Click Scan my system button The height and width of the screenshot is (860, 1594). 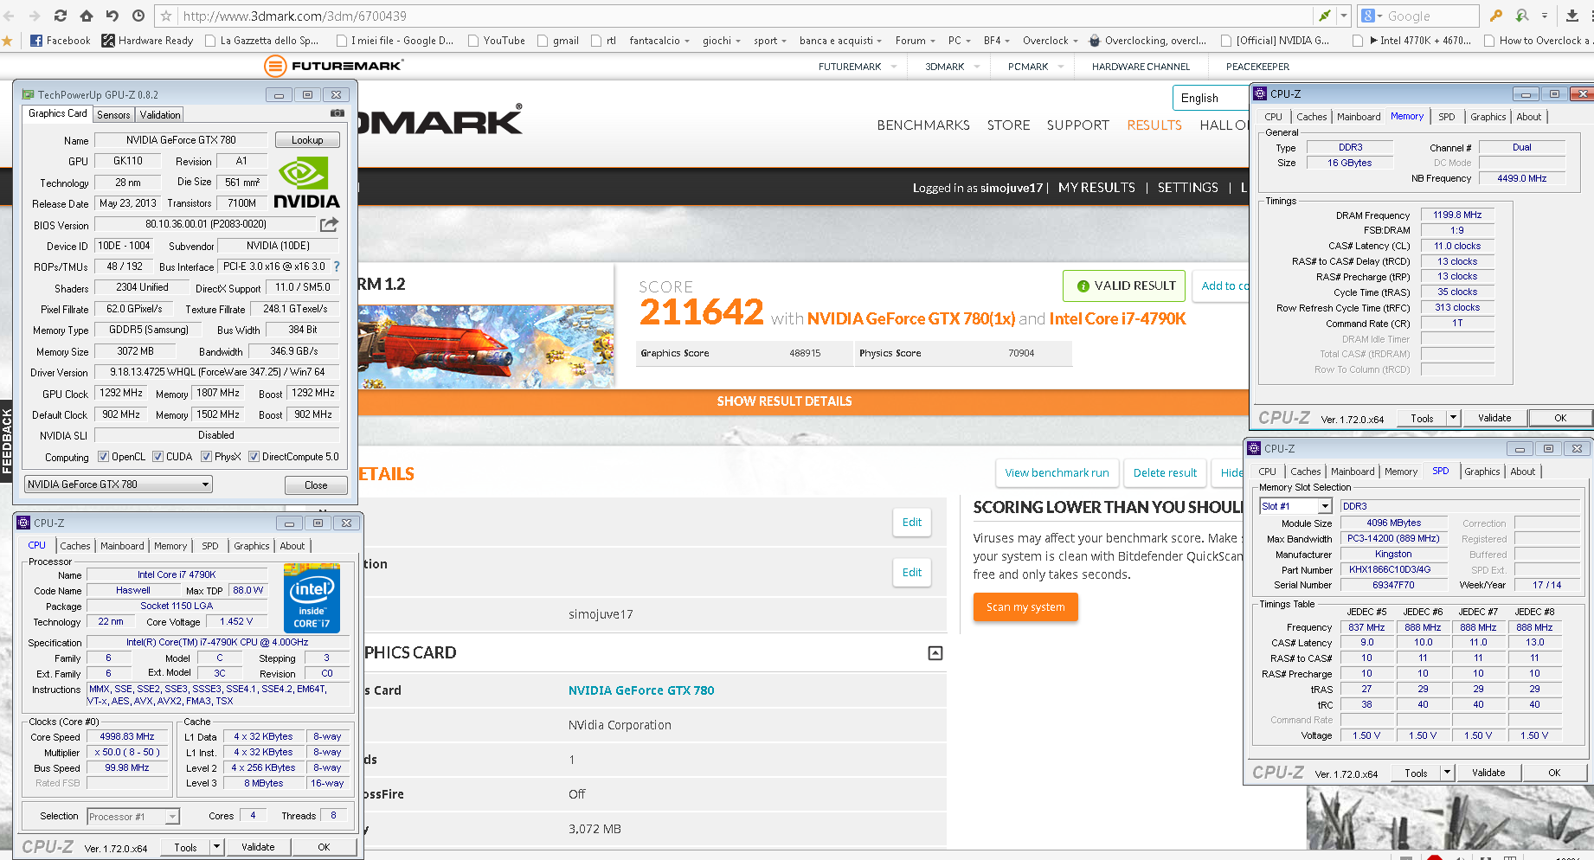[x=1025, y=607]
